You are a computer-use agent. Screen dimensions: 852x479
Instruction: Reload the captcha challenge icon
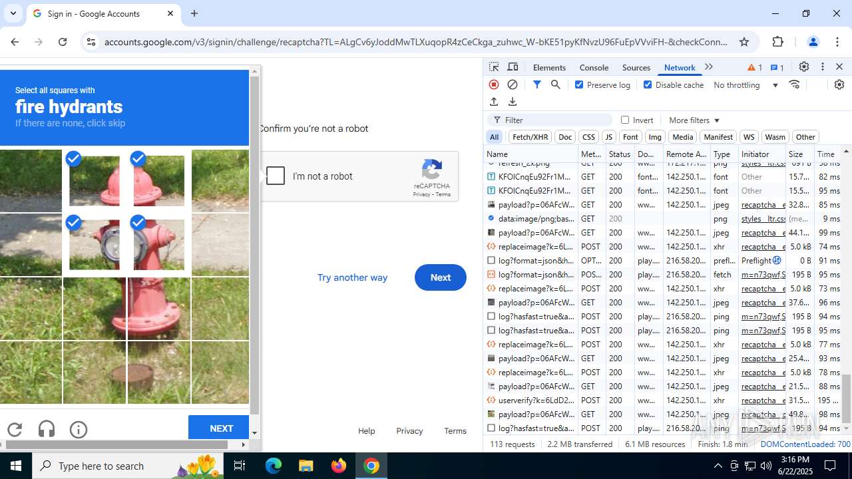pos(15,430)
